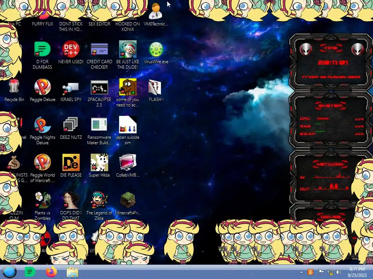Click the RAM usage bar in widget
373x279 pixels.
point(318,124)
